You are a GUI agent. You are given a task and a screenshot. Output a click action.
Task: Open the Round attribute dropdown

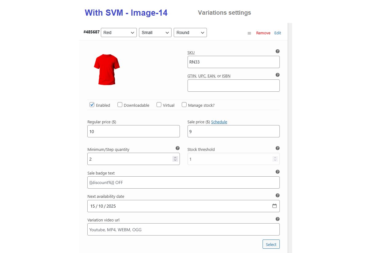coord(190,33)
